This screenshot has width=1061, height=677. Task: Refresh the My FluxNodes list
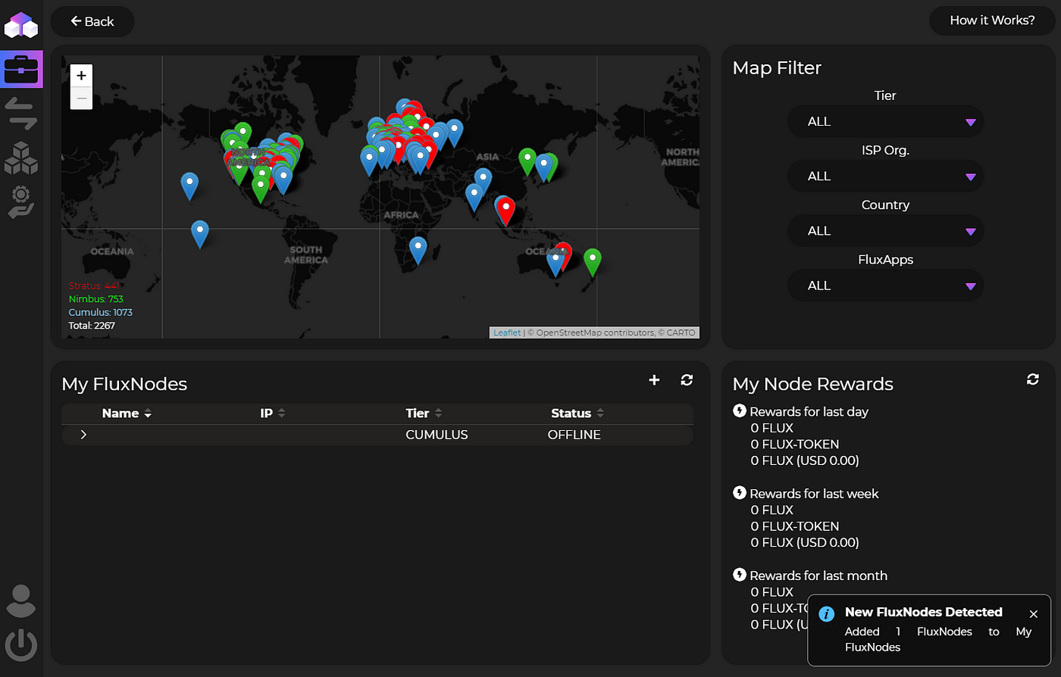(x=687, y=380)
